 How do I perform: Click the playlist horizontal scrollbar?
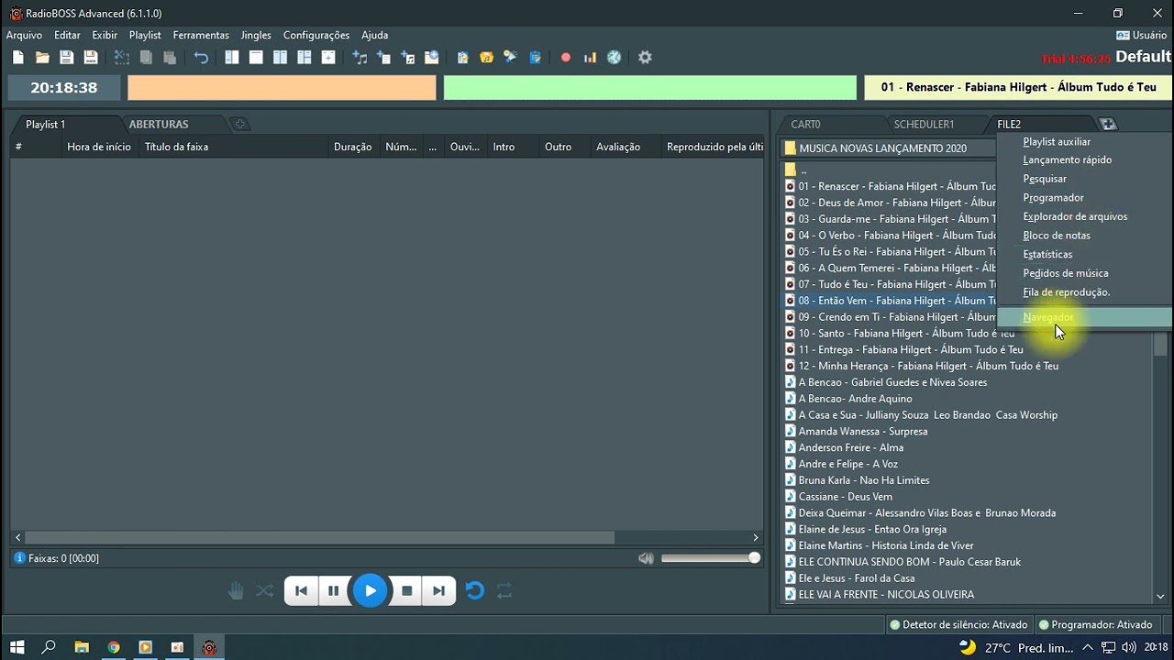(x=319, y=538)
